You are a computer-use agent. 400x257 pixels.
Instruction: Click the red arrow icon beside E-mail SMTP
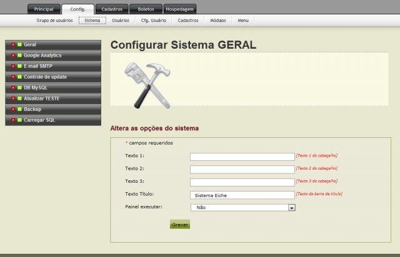(x=13, y=66)
